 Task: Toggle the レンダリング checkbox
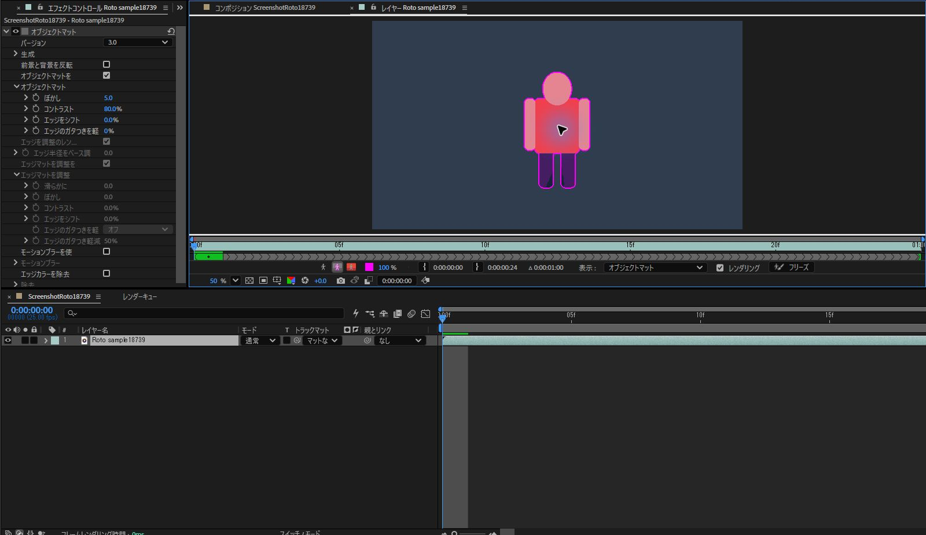720,267
